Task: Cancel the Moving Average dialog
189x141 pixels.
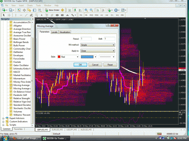Action: [95, 65]
